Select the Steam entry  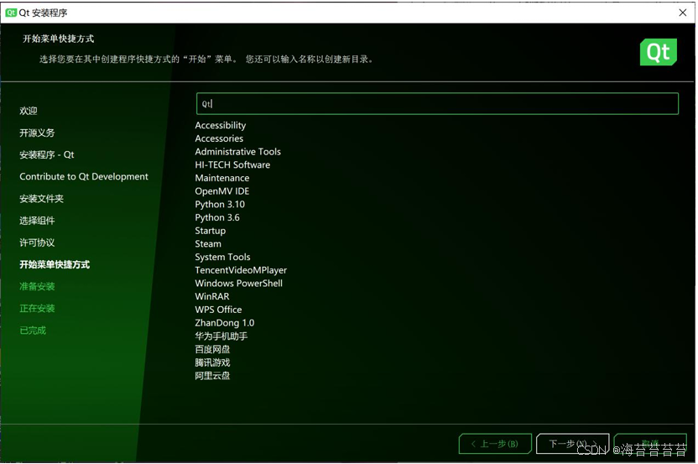(208, 243)
